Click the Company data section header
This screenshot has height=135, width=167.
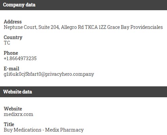(83, 5)
